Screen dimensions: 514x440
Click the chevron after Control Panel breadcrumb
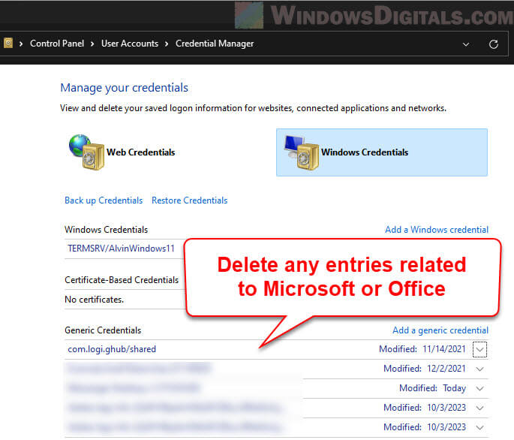pos(92,44)
